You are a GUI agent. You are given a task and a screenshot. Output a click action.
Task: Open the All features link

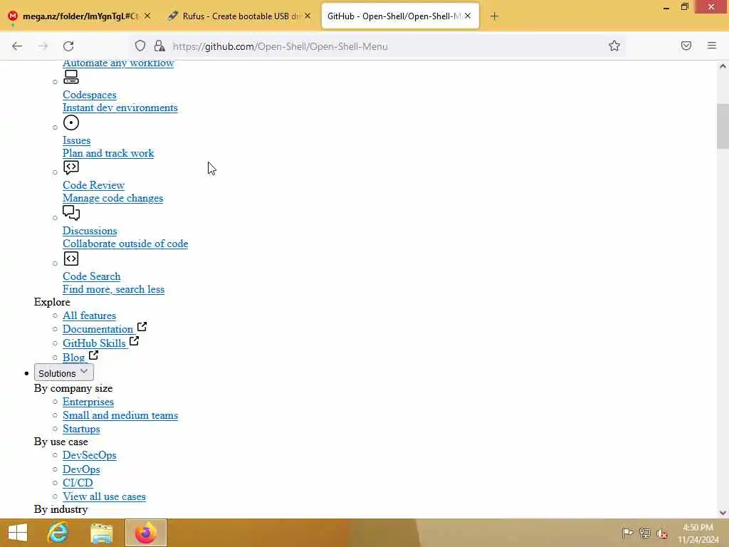[x=89, y=316]
